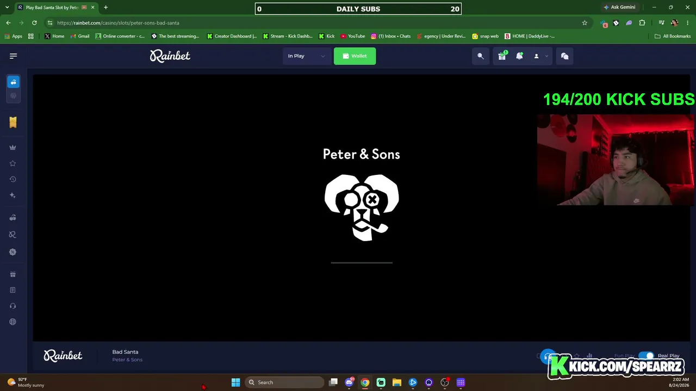Open the Chrome media controls icon
The image size is (696, 391).
(x=661, y=23)
